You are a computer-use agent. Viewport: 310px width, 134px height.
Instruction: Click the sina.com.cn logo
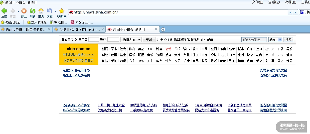79,49
